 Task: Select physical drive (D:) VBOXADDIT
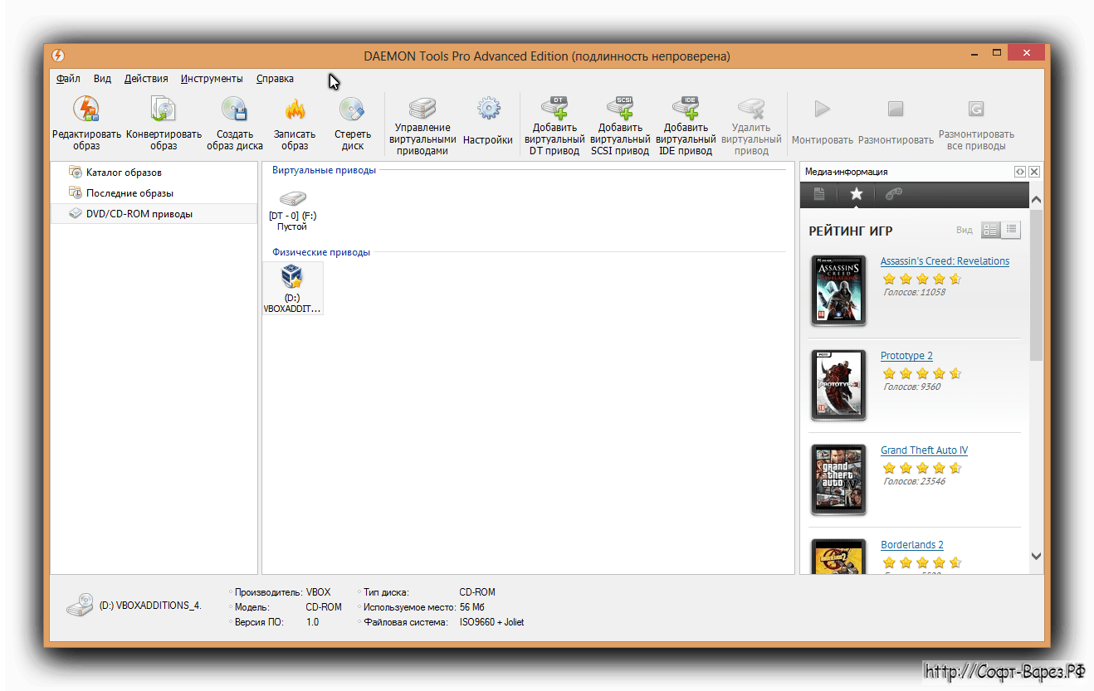pyautogui.click(x=292, y=288)
